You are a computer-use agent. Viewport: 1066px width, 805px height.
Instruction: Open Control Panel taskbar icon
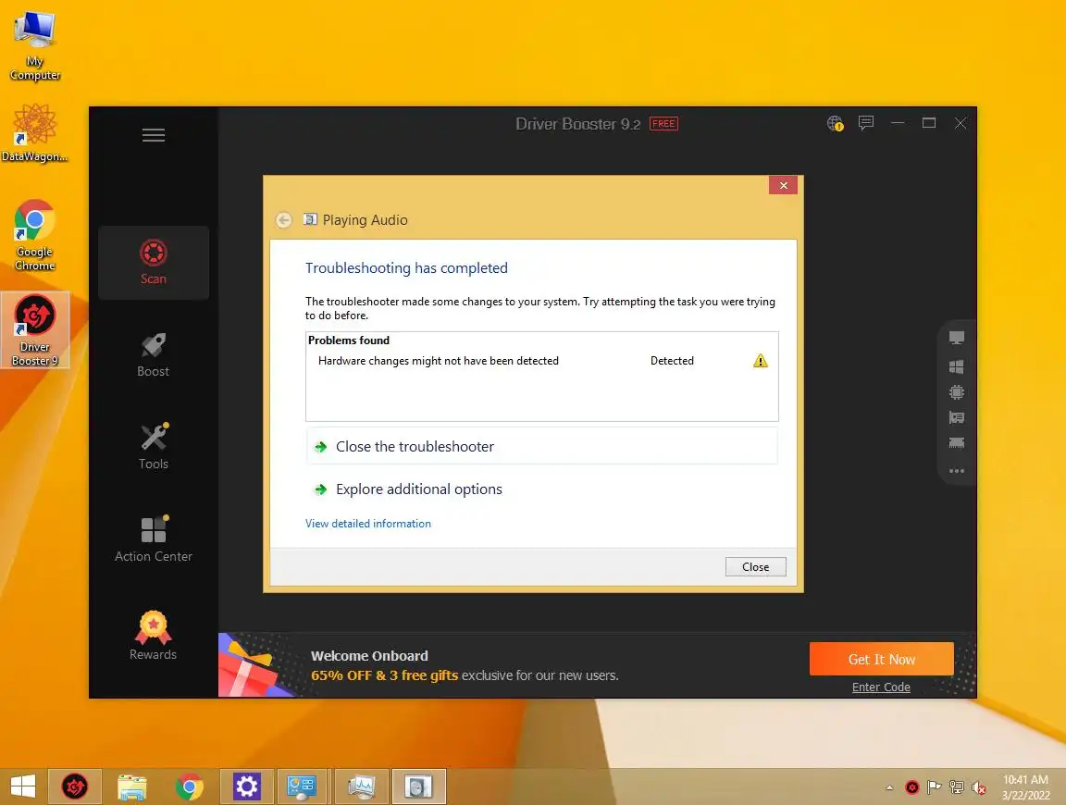[302, 786]
